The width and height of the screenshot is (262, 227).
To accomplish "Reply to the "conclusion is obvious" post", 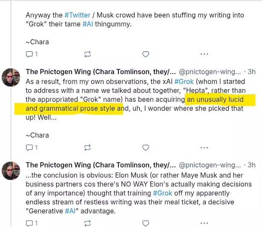I will (29, 223).
